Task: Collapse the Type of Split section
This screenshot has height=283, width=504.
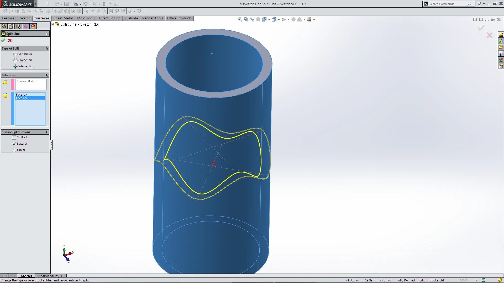Action: [x=46, y=48]
